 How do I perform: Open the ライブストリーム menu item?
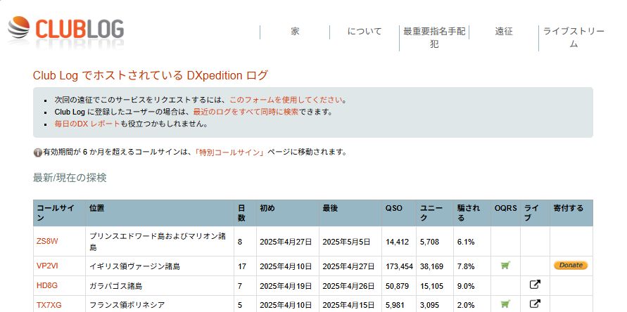click(574, 37)
